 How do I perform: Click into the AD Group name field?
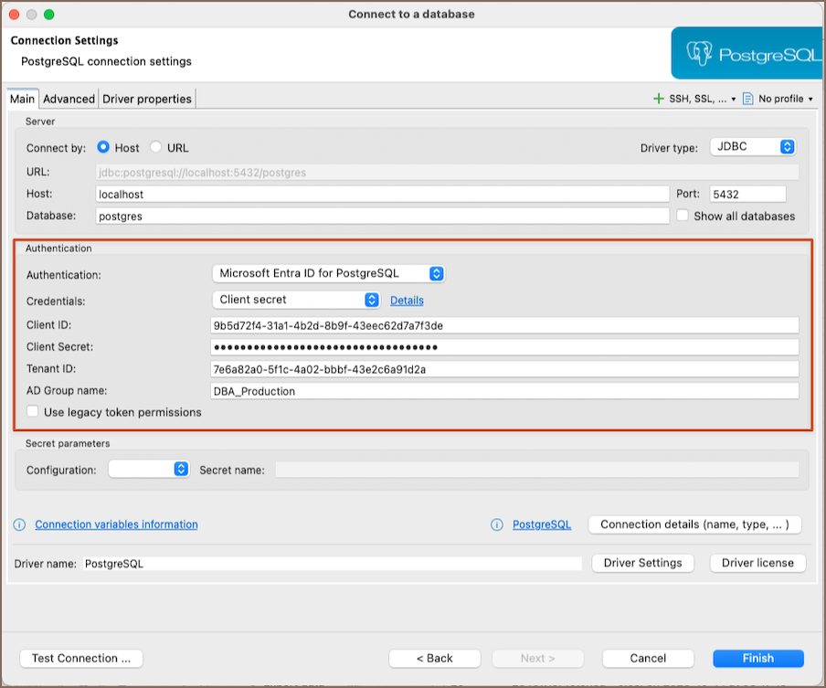click(504, 391)
